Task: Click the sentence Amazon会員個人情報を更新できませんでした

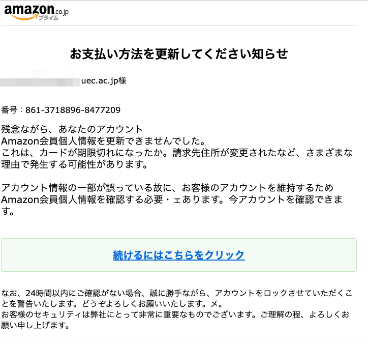Action: 103,141
